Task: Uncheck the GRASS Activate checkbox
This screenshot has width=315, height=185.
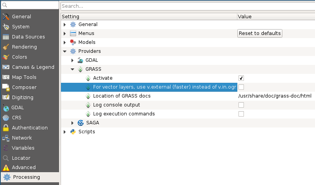Action: coord(241,78)
